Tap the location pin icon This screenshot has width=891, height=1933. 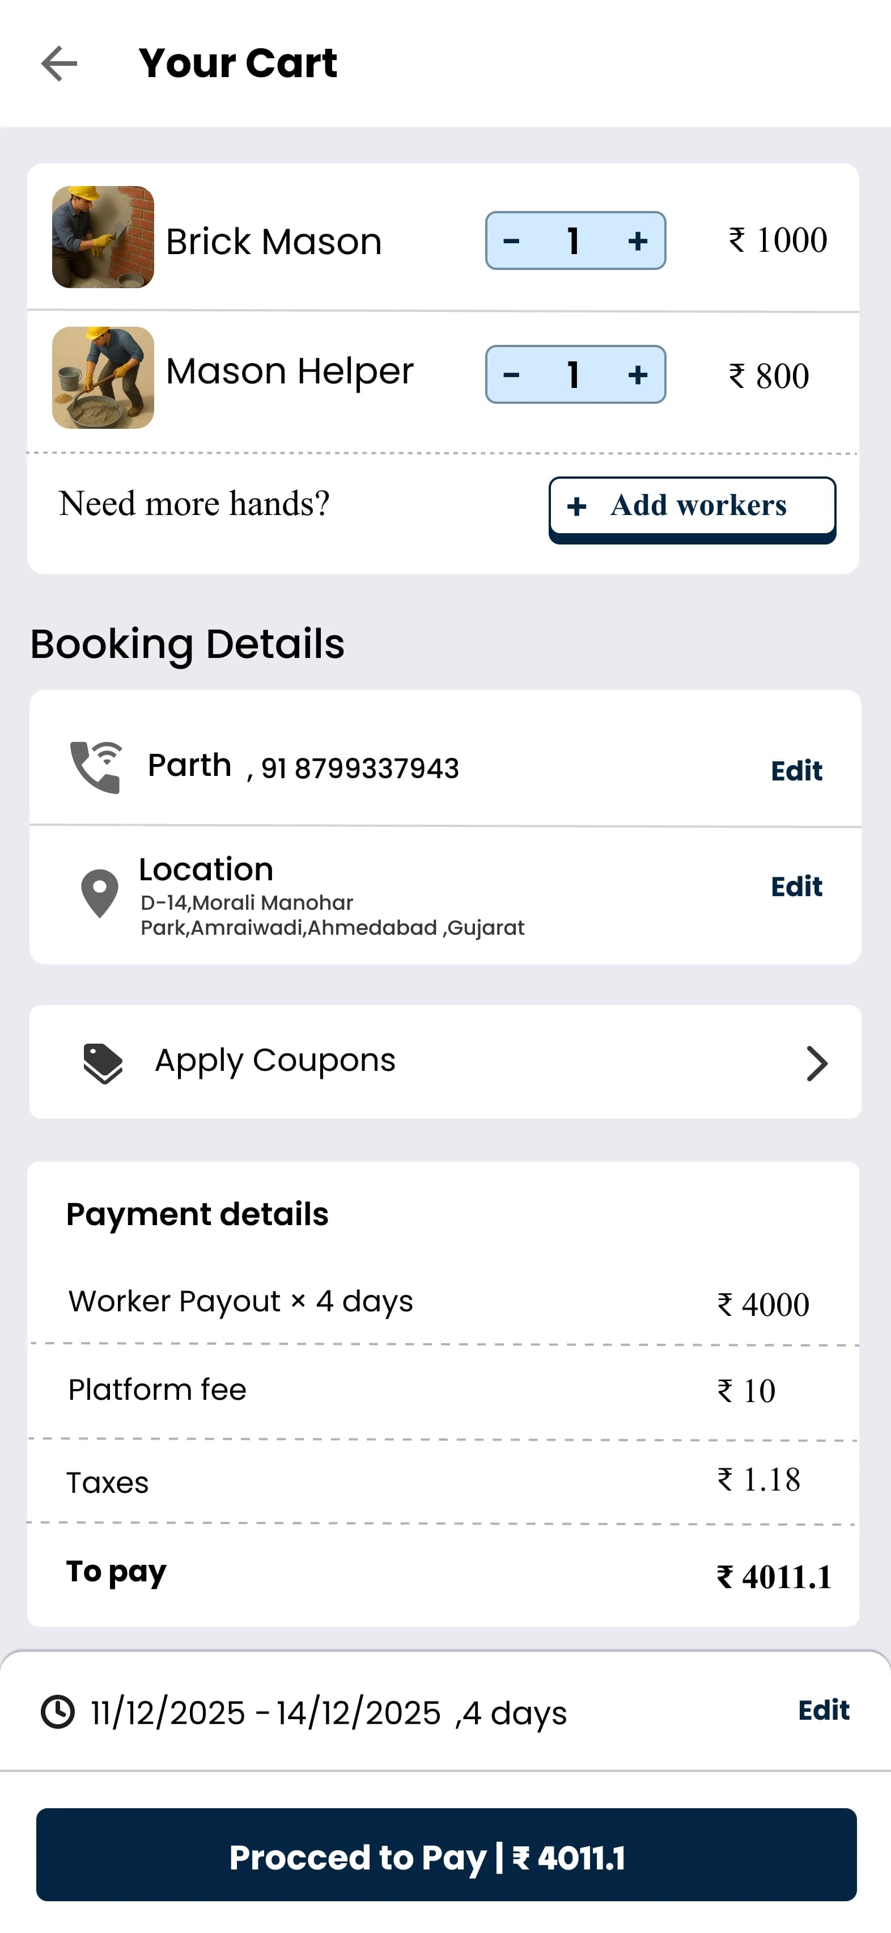point(99,893)
